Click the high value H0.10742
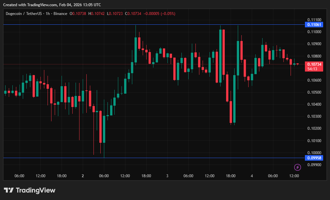330x200 pixels. (x=96, y=14)
